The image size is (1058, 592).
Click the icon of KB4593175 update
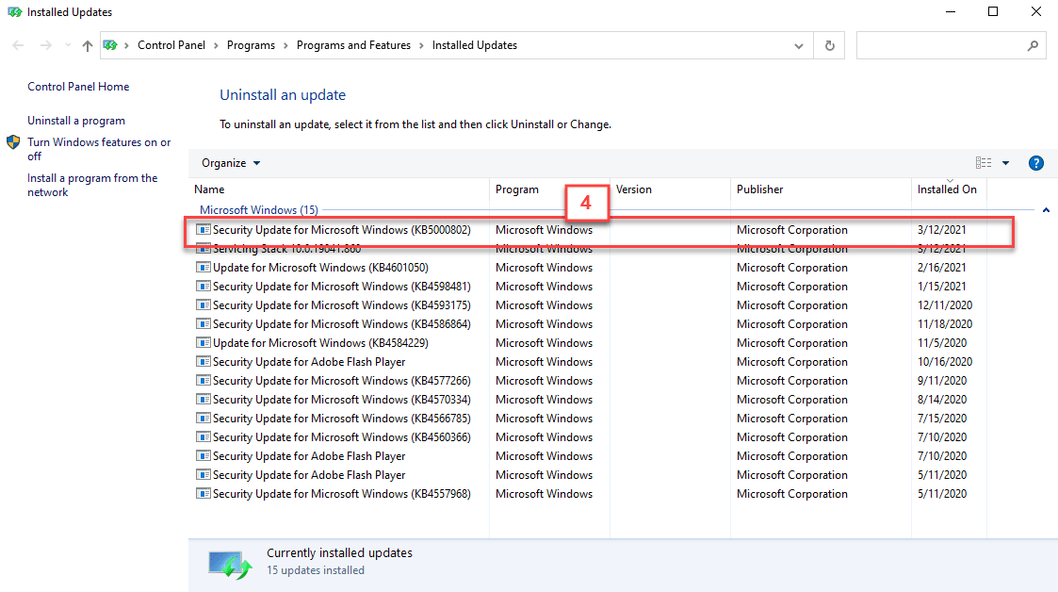pyautogui.click(x=203, y=305)
